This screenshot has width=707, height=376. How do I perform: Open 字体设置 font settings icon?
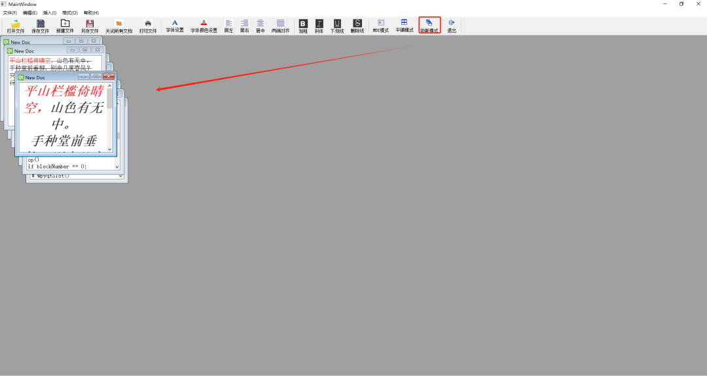coord(175,22)
